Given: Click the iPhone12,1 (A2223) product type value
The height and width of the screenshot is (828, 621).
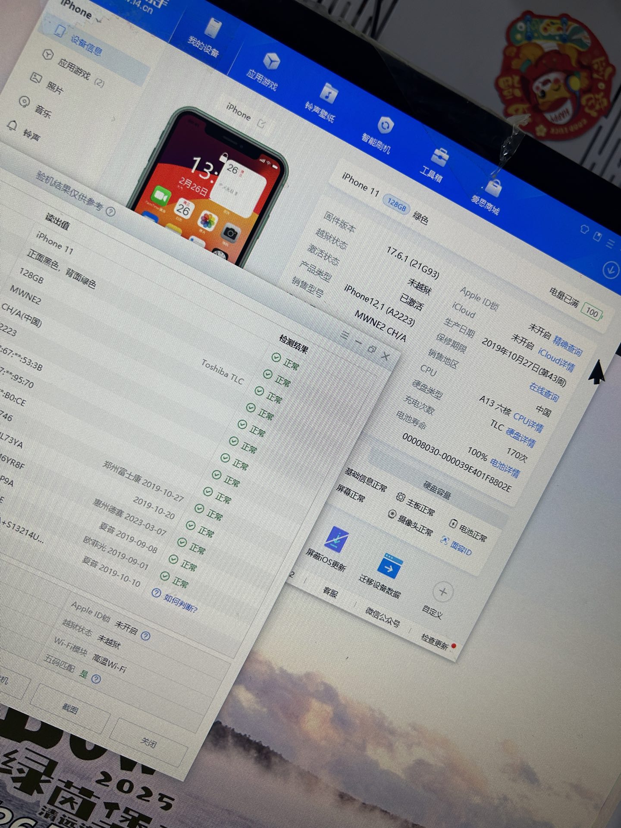Looking at the screenshot, I should pos(379,304).
